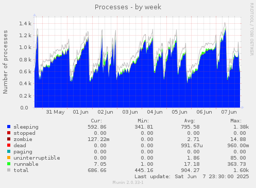Viewport: 256px width, 188px height.
Task: Click zombie average value 2.71
Action: (x=194, y=139)
